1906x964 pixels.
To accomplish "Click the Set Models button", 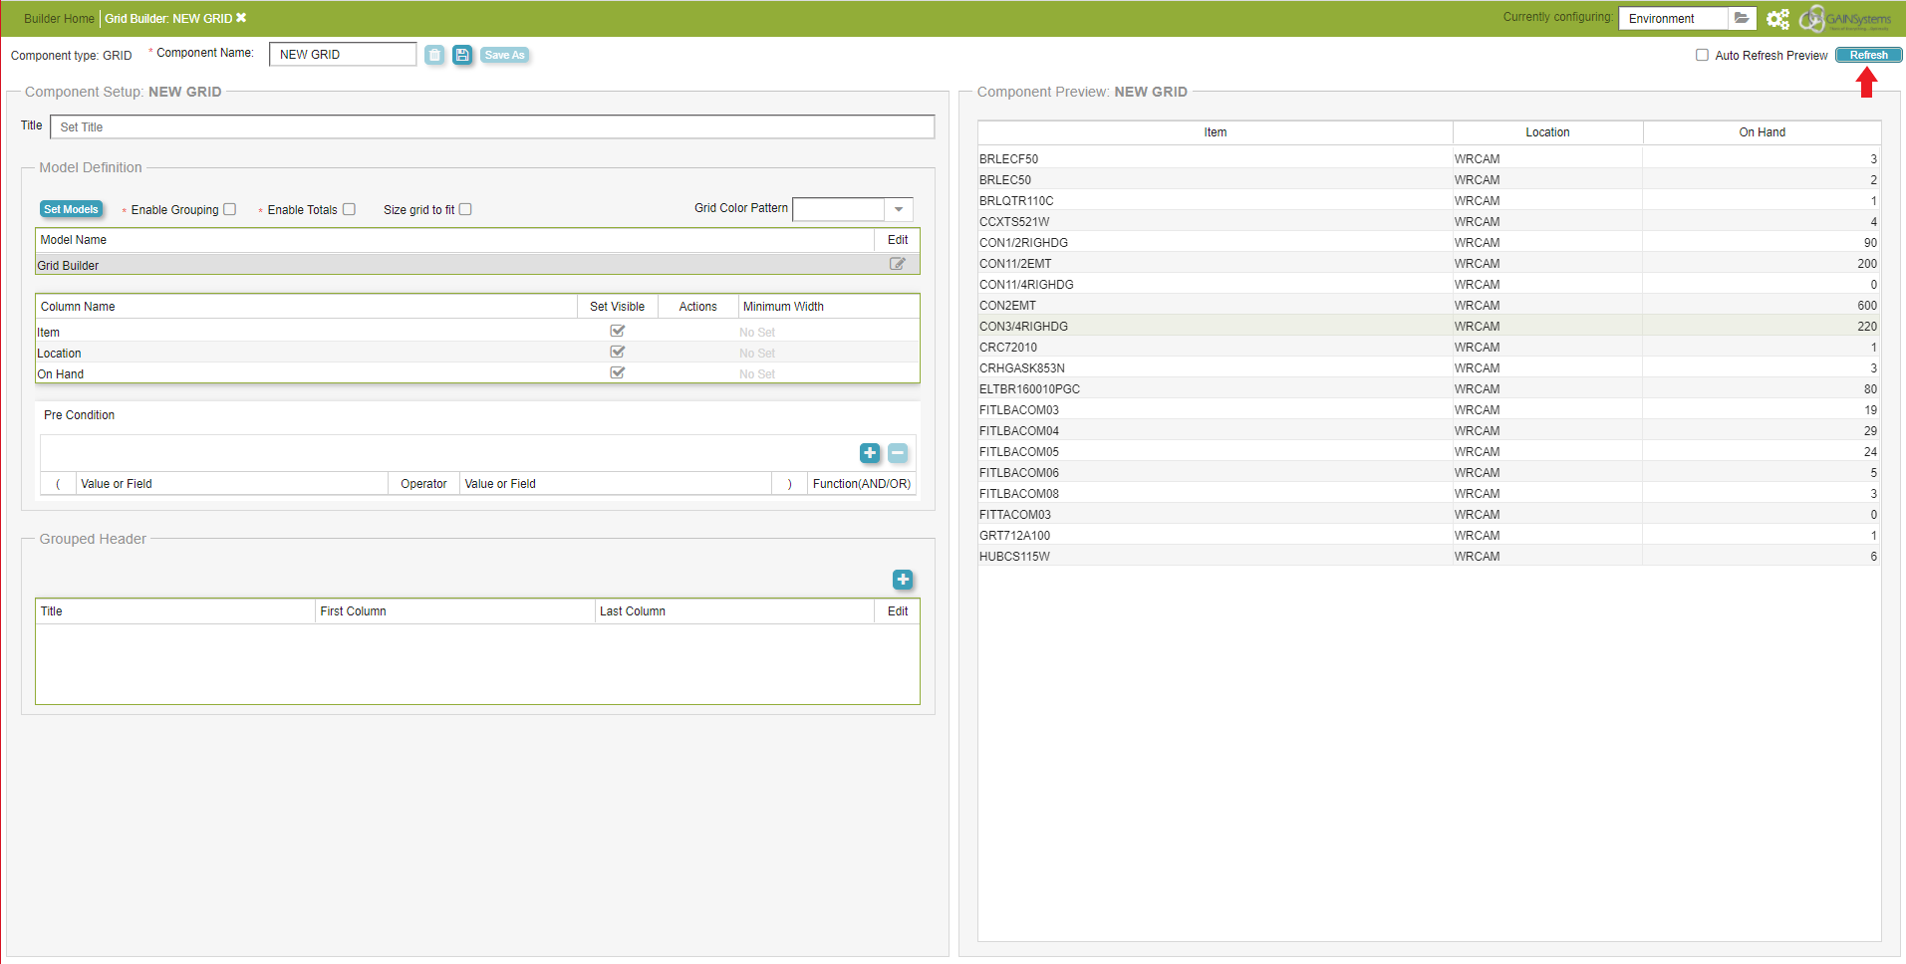I will tap(71, 209).
